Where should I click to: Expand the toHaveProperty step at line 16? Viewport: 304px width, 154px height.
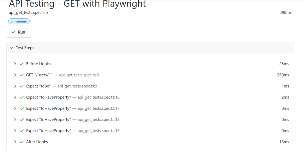point(15,97)
